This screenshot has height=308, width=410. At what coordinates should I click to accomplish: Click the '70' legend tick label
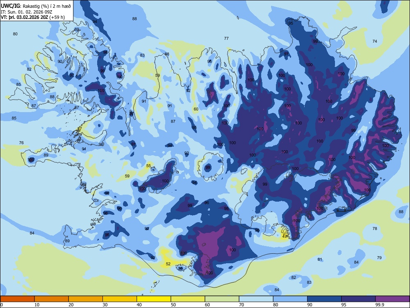241,305
